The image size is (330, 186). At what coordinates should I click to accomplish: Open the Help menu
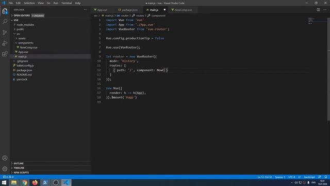(78, 3)
